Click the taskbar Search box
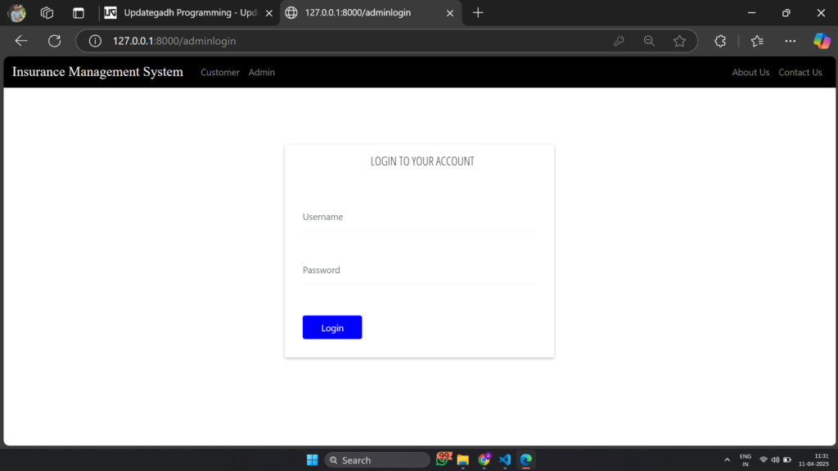Screen dimensions: 838x471 click(x=376, y=460)
